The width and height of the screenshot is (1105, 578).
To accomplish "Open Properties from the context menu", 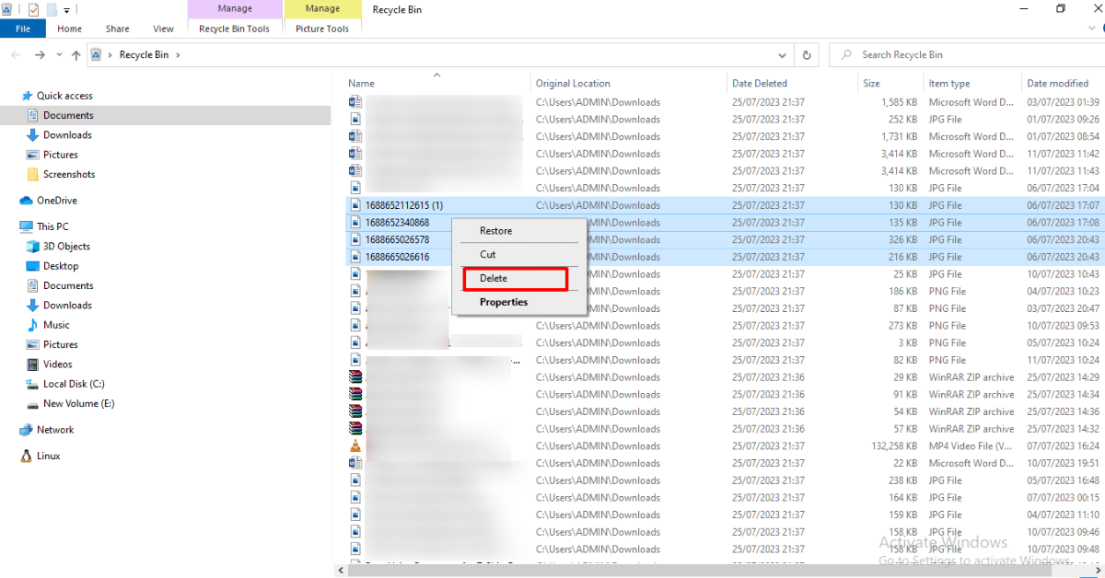I will tap(504, 302).
